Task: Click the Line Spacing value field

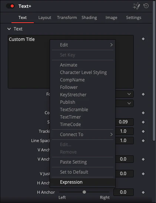Action: [x=125, y=141]
